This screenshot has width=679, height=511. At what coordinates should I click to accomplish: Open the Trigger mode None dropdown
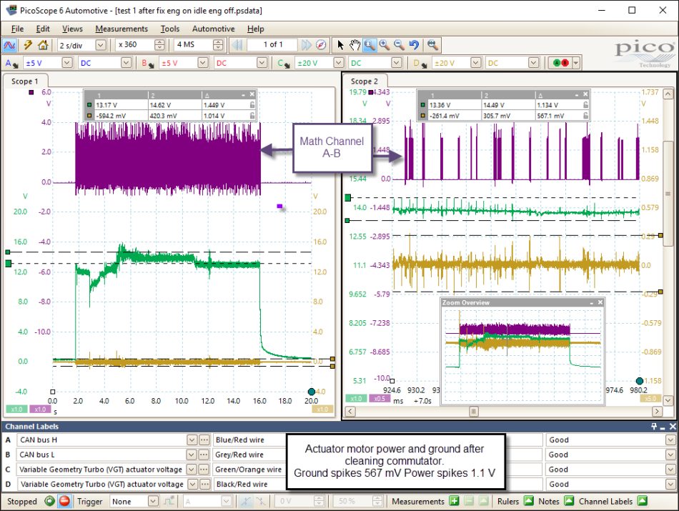(x=153, y=501)
